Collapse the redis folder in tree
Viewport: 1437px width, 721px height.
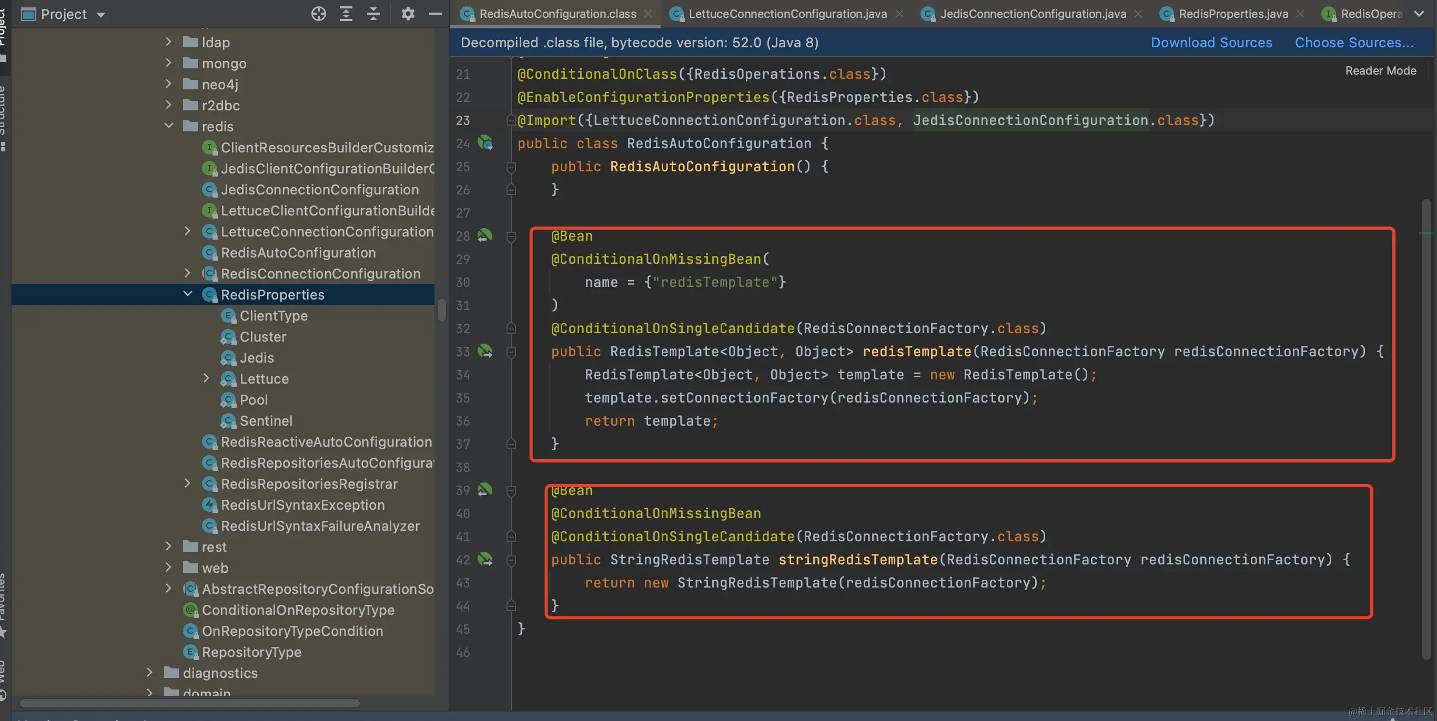(x=168, y=126)
